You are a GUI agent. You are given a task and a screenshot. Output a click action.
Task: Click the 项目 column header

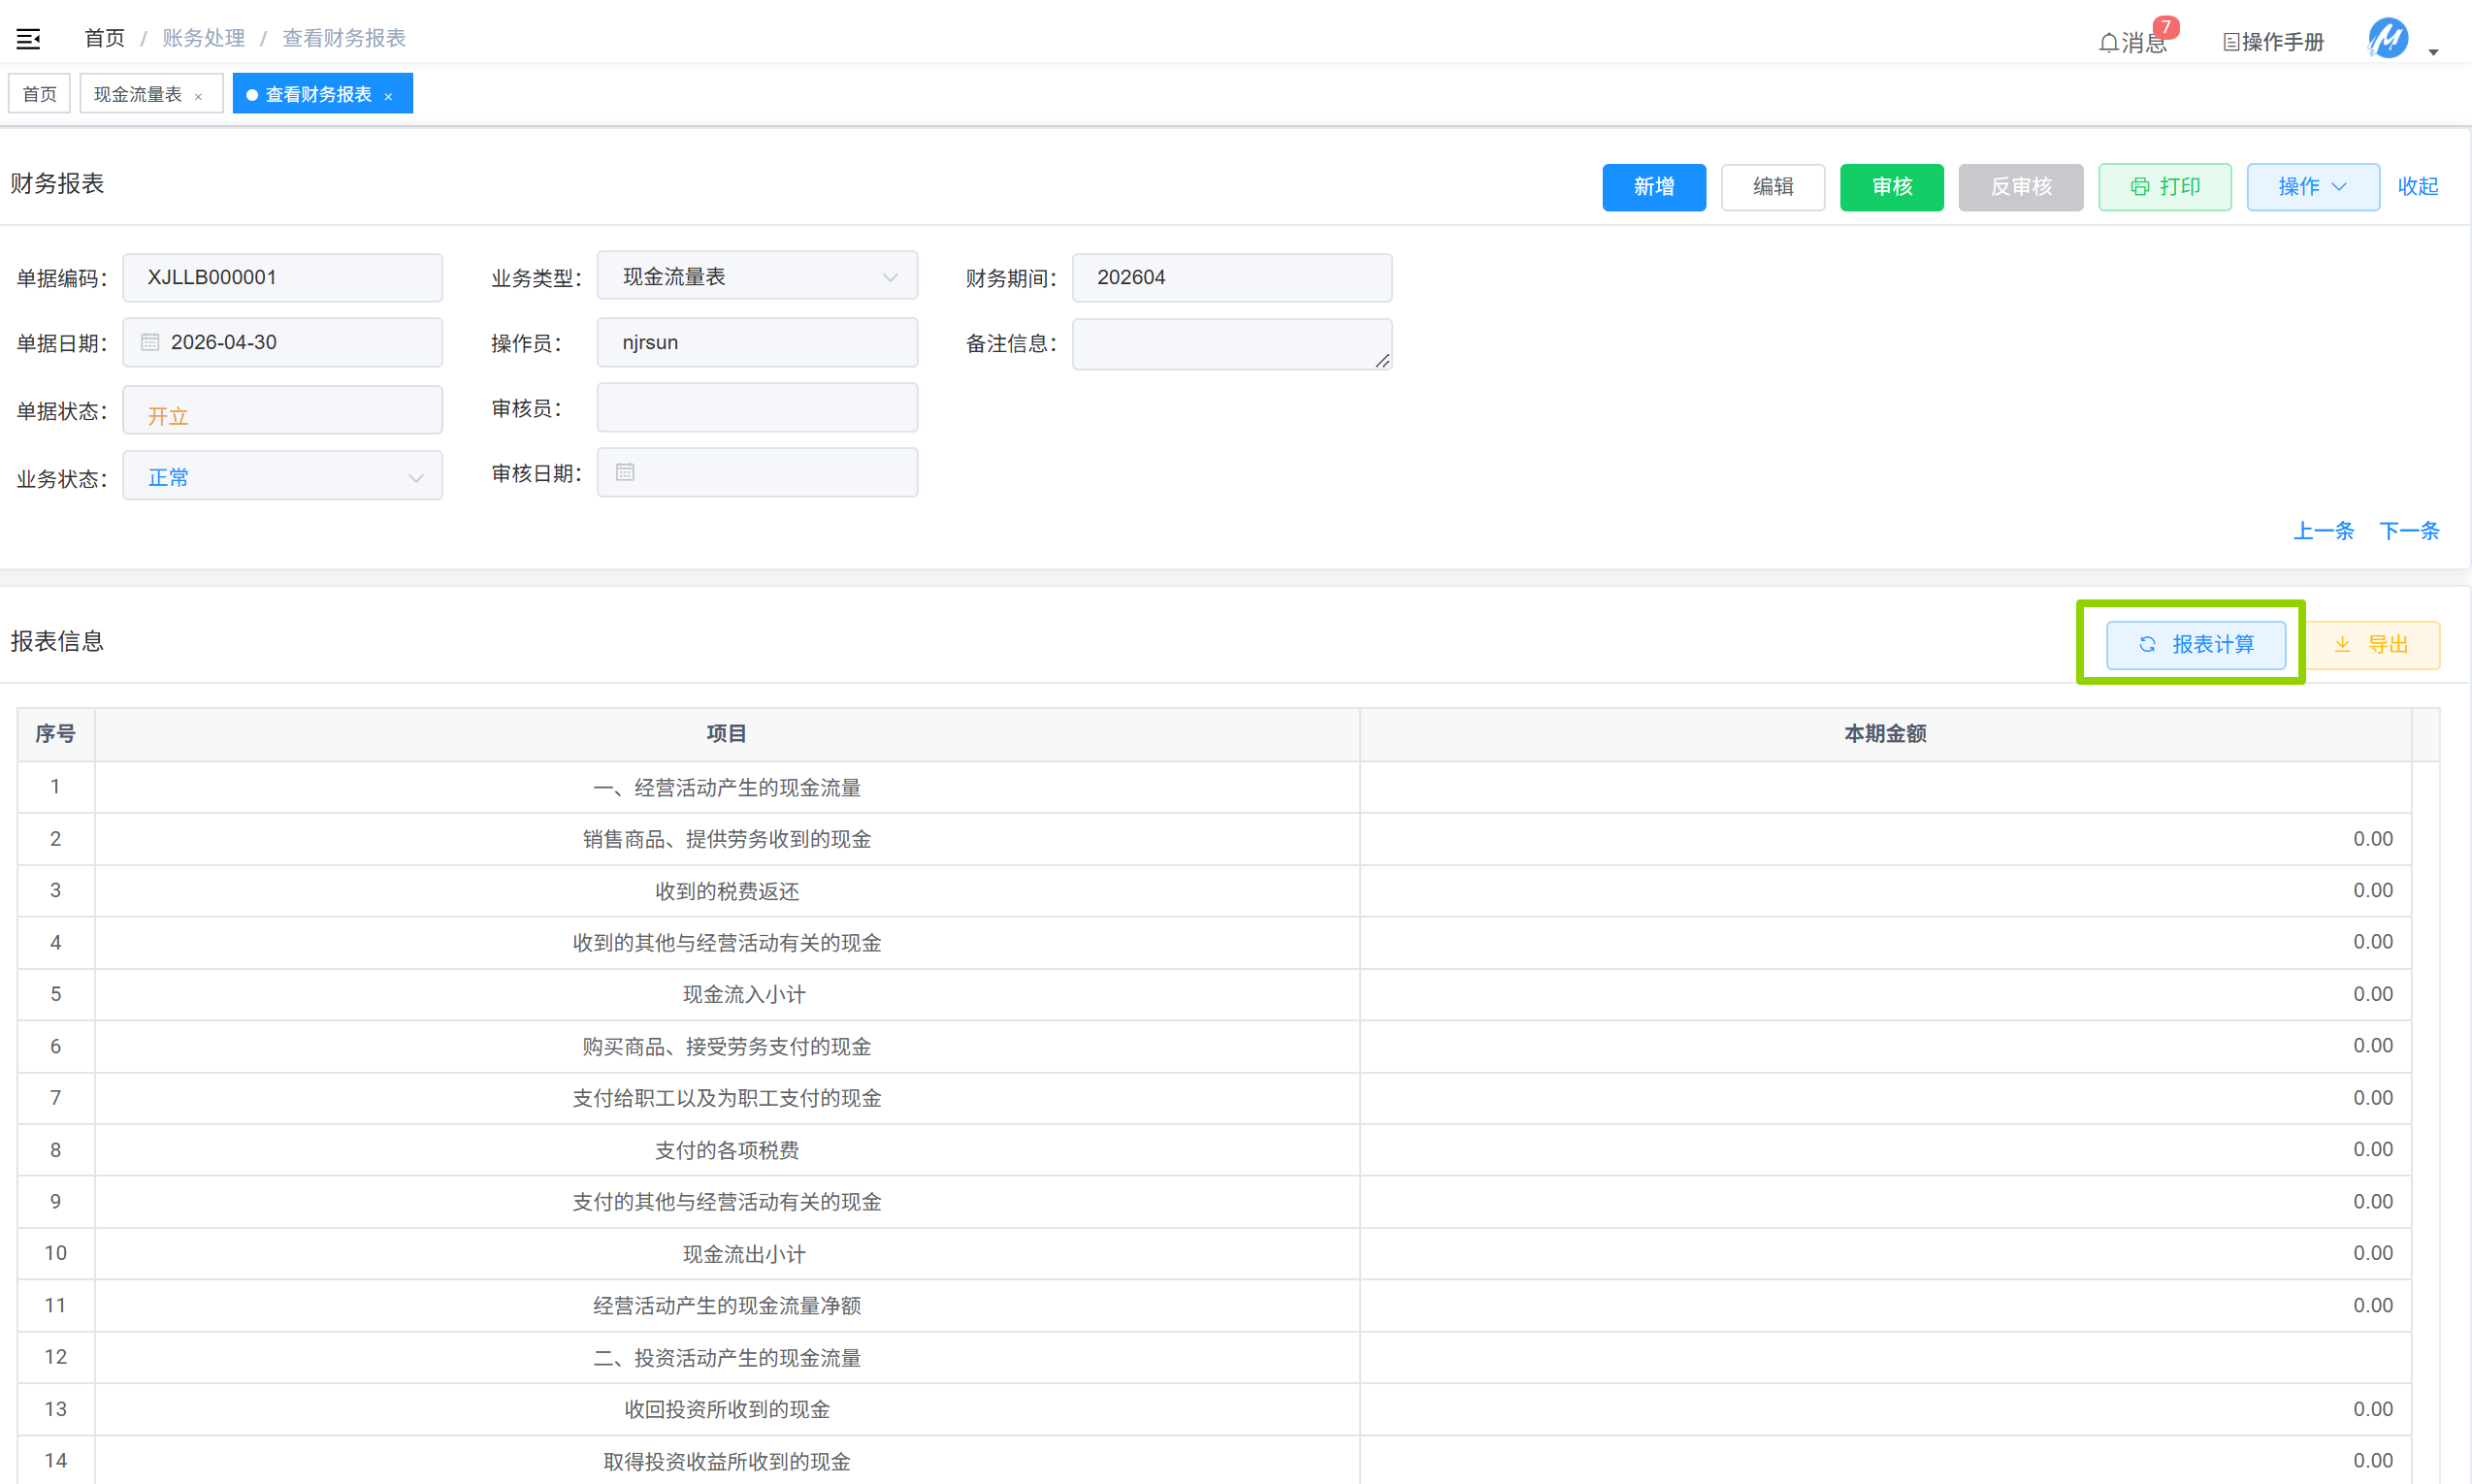(727, 734)
